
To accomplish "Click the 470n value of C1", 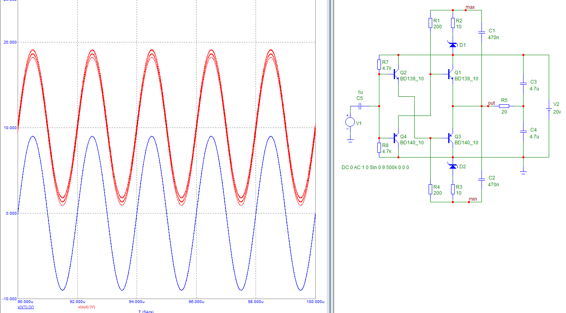I will (x=493, y=38).
